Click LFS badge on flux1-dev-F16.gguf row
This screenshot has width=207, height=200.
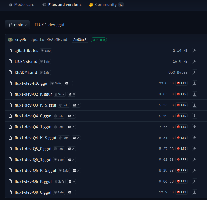tap(182, 83)
